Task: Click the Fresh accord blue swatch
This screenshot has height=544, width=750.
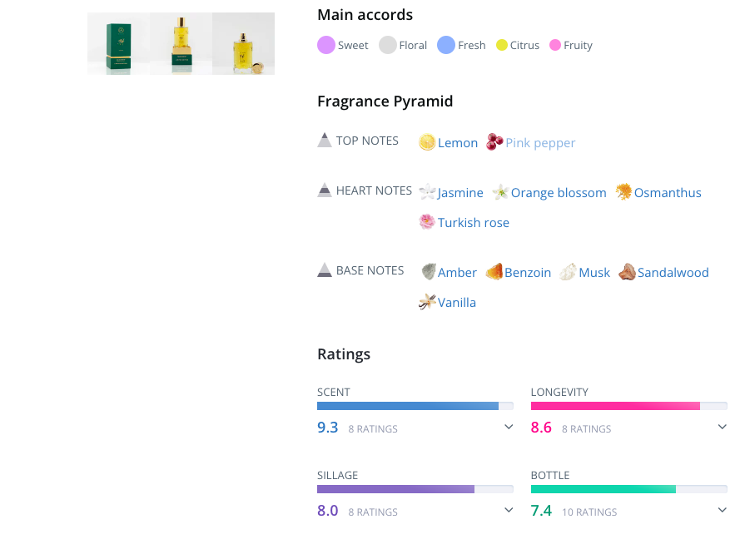Action: click(x=446, y=45)
